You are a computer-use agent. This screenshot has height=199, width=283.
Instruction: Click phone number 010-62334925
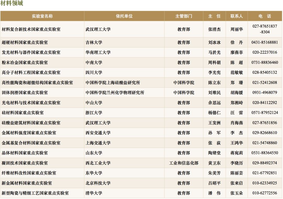265,183
